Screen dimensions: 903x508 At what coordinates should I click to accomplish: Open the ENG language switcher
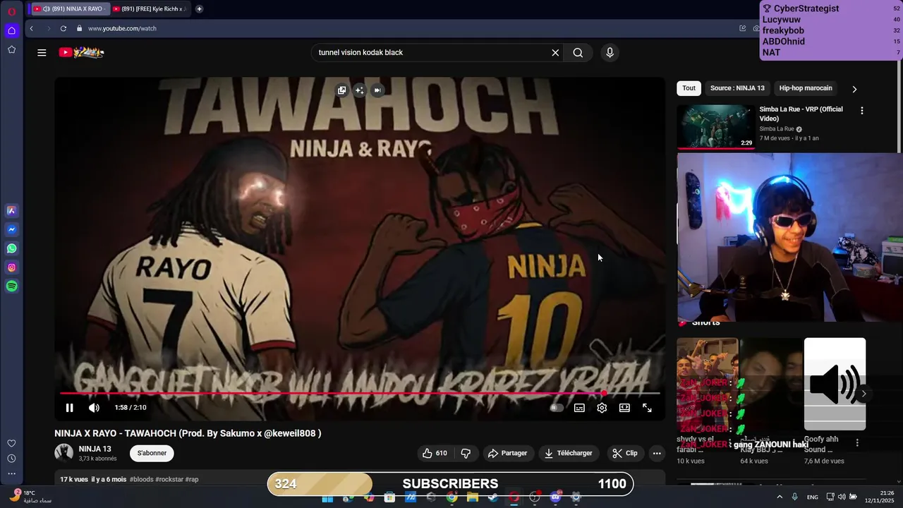(813, 497)
